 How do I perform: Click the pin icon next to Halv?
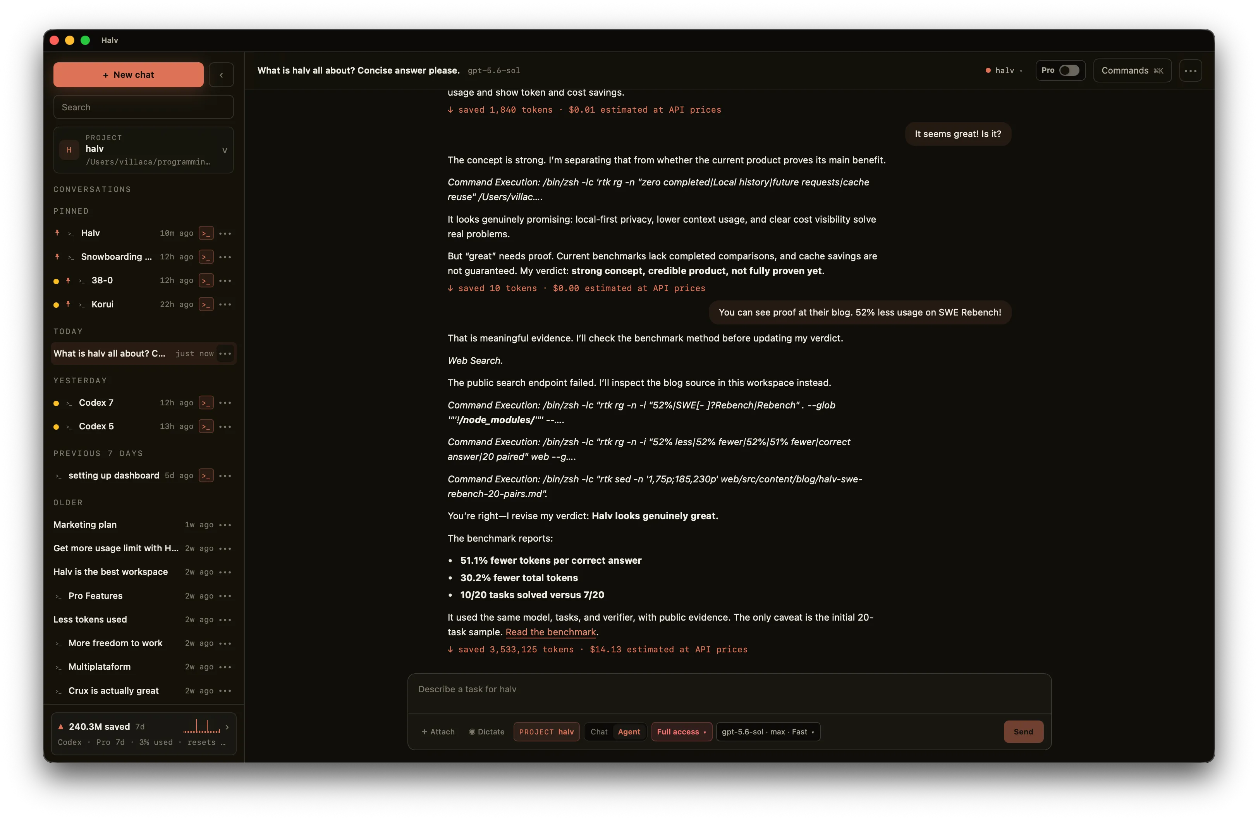click(57, 232)
